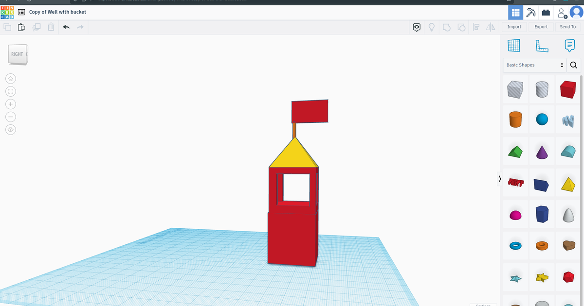Click the Duplicate and repeat icon
This screenshot has width=584, height=306.
point(36,27)
